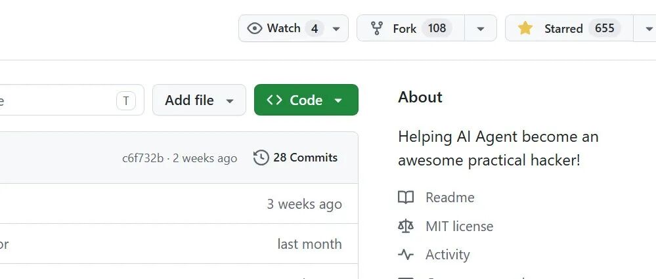Fork the repository via Fork label

pyautogui.click(x=405, y=28)
